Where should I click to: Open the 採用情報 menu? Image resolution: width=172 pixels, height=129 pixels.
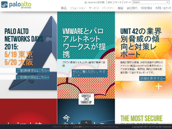point(146,8)
